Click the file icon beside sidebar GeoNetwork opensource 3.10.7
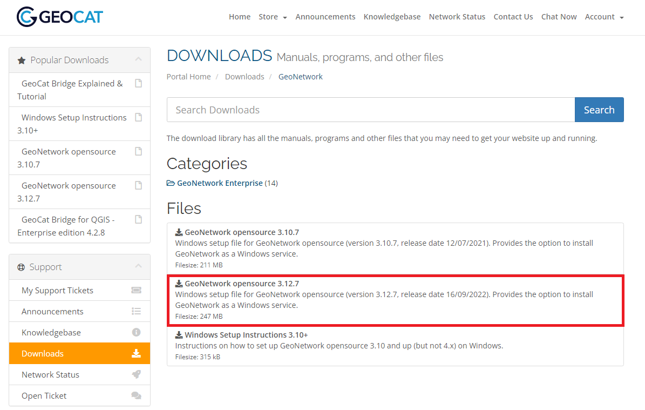The height and width of the screenshot is (410, 645). [139, 151]
